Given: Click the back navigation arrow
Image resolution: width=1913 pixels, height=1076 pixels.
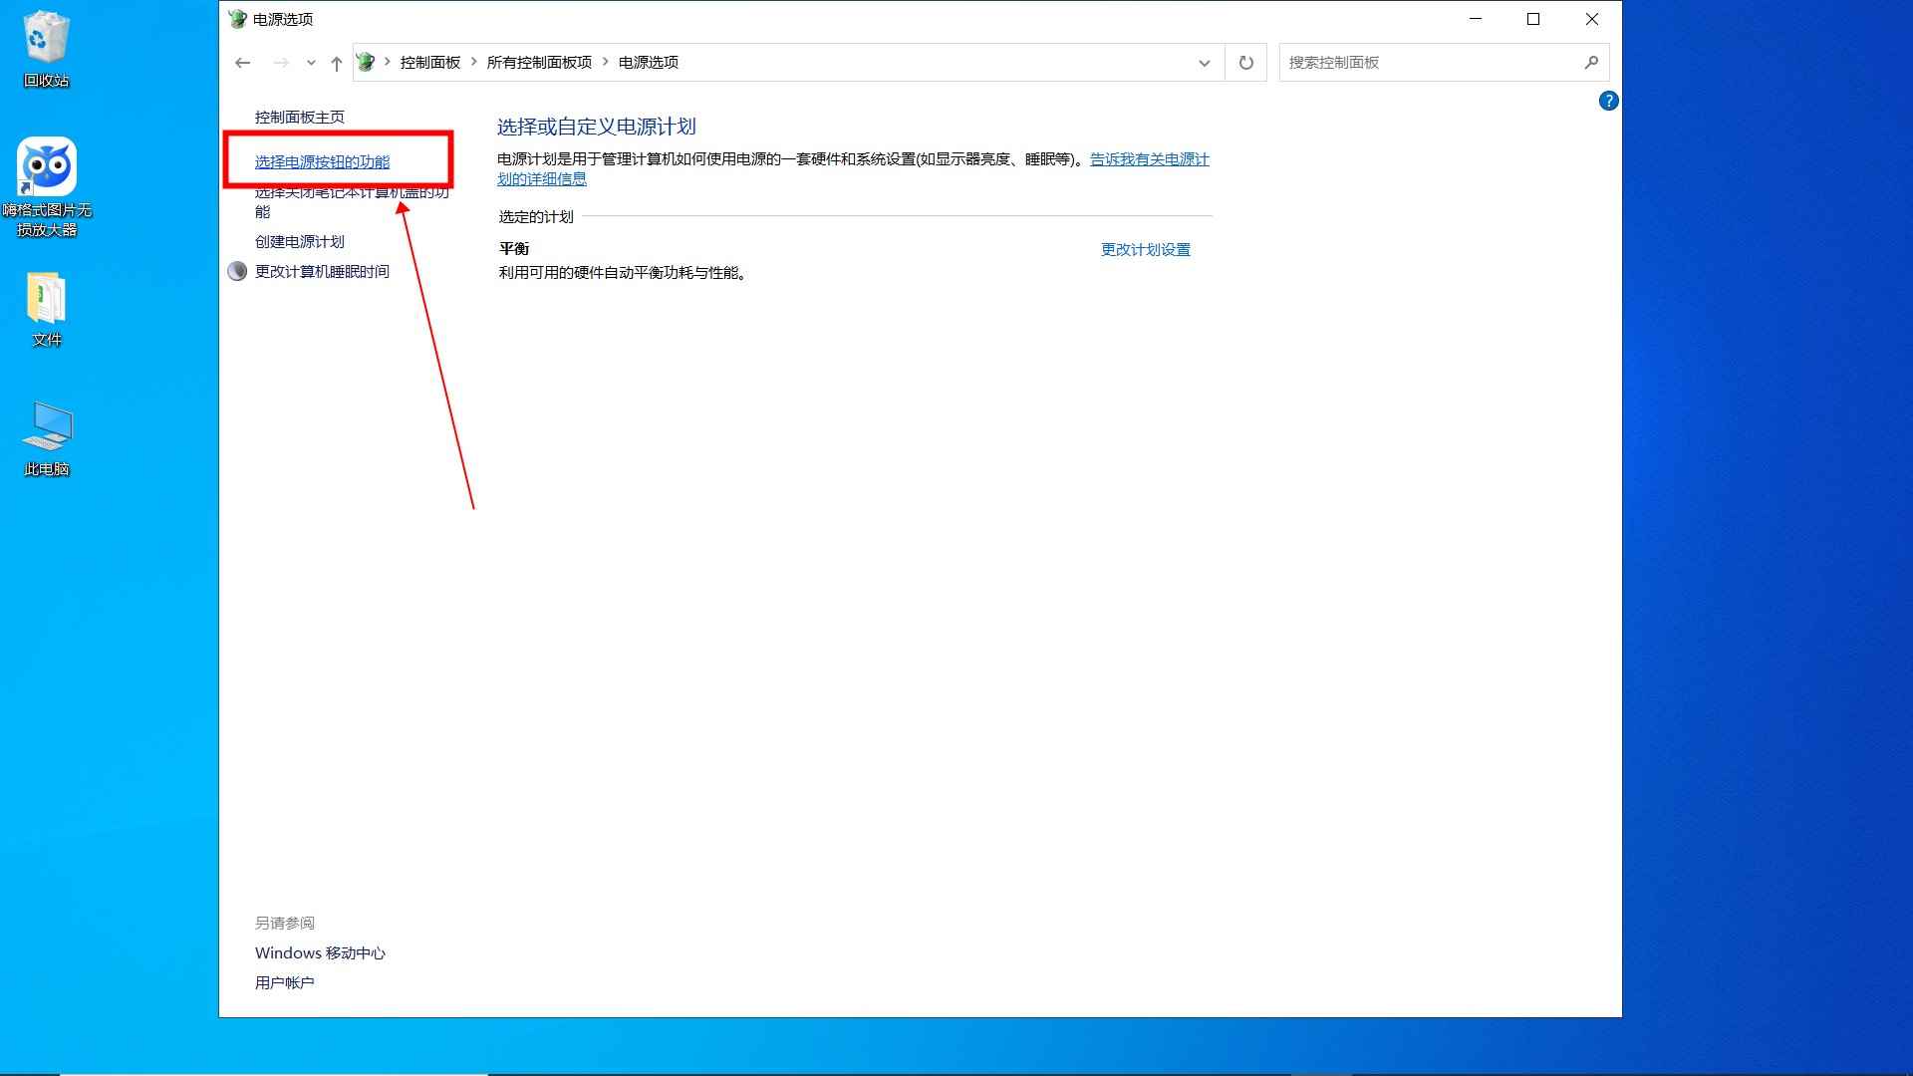Looking at the screenshot, I should click(x=242, y=62).
